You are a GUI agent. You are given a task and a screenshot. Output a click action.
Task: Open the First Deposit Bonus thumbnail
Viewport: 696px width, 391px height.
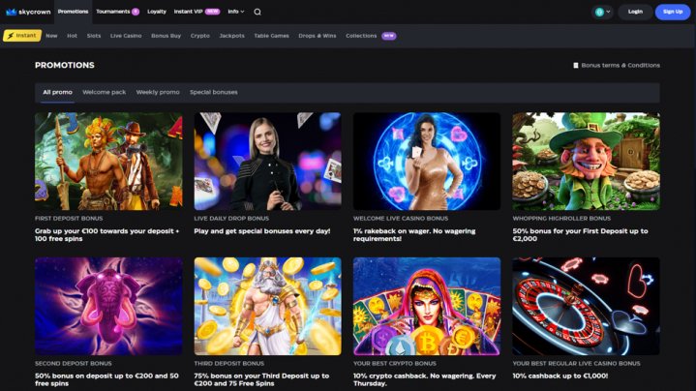click(x=108, y=161)
